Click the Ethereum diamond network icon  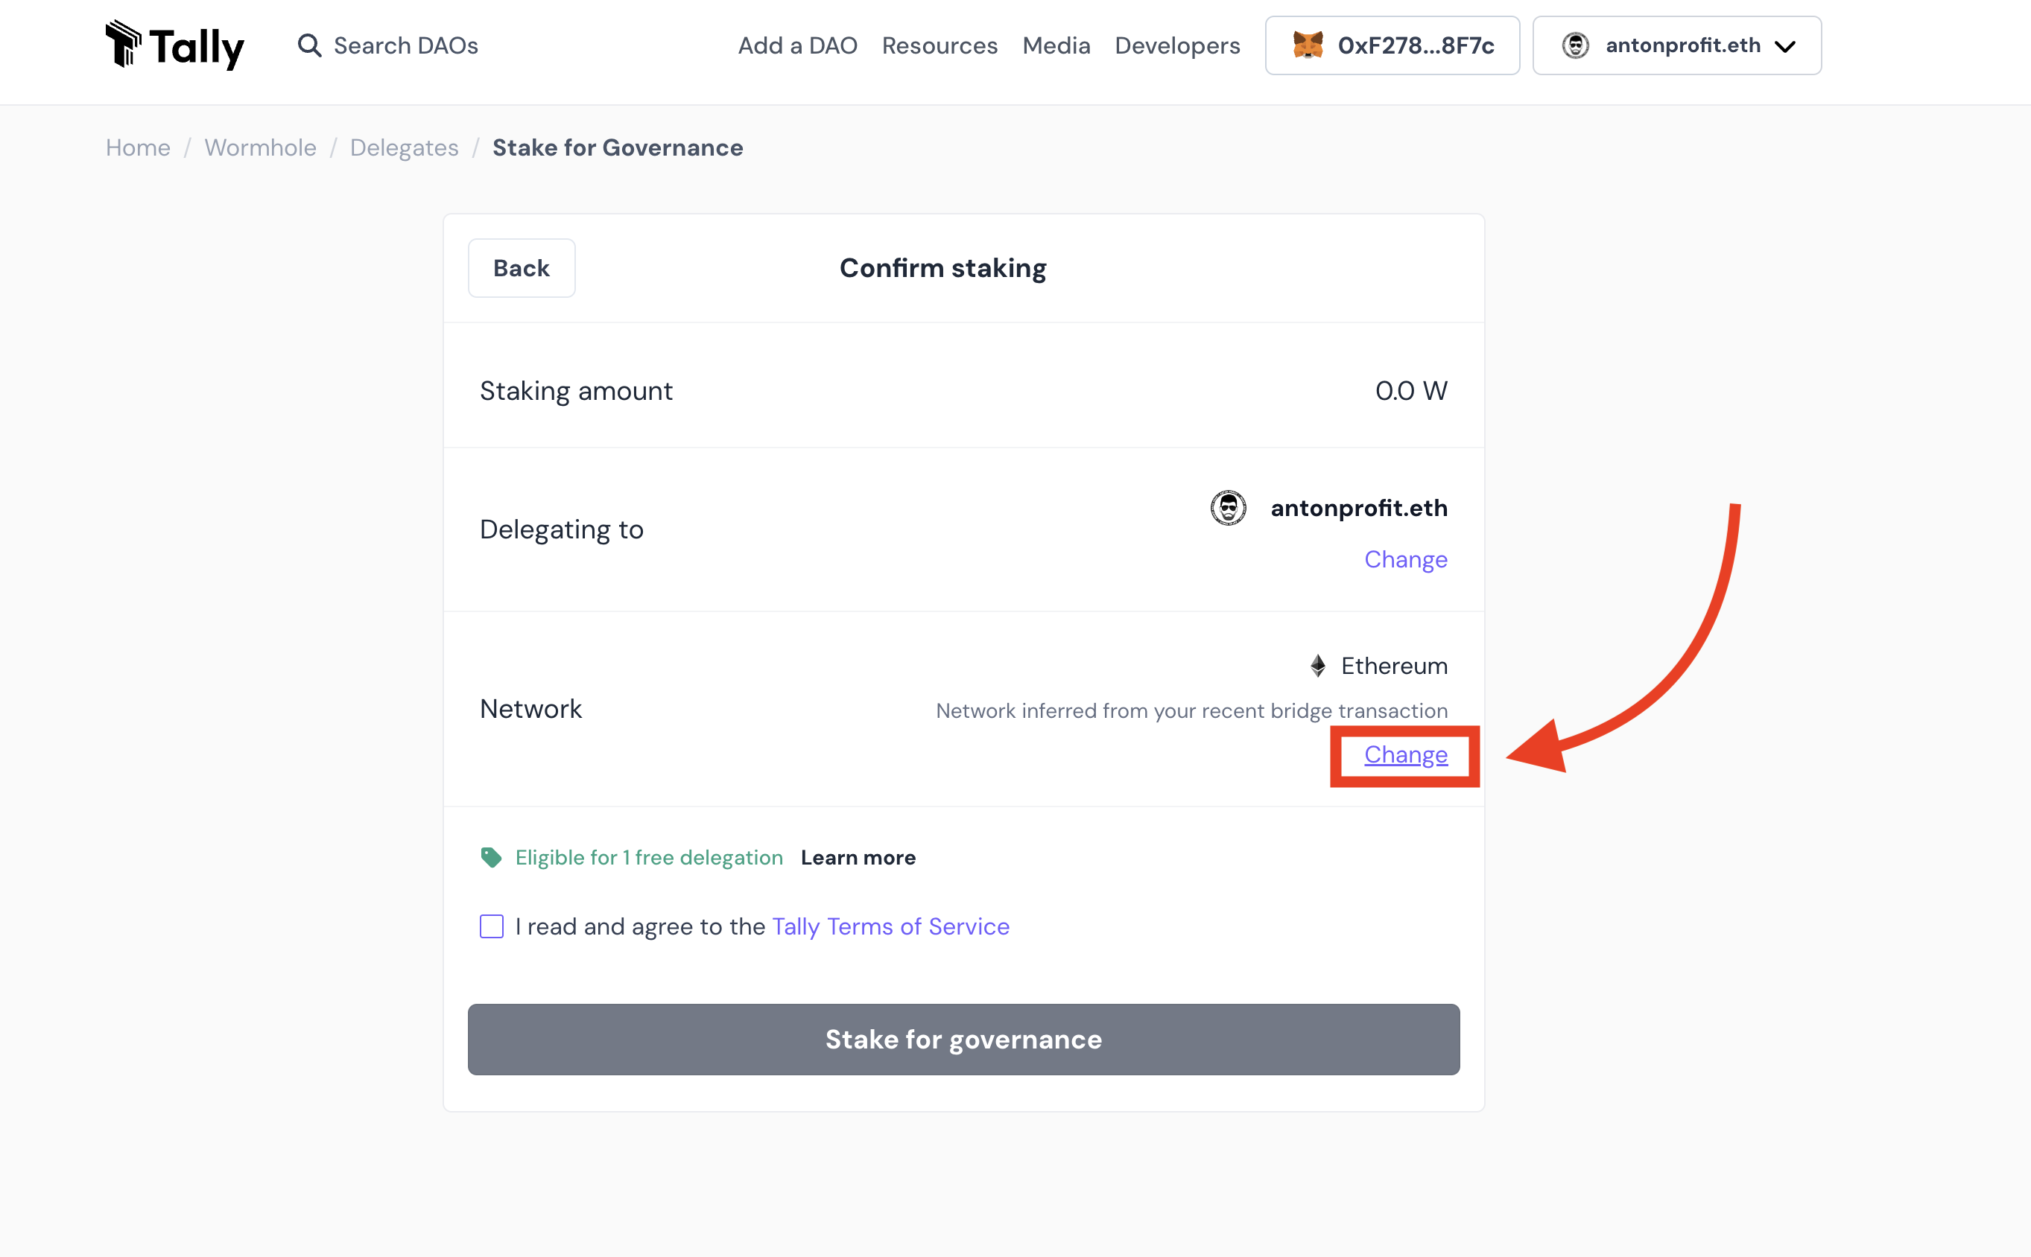1318,666
